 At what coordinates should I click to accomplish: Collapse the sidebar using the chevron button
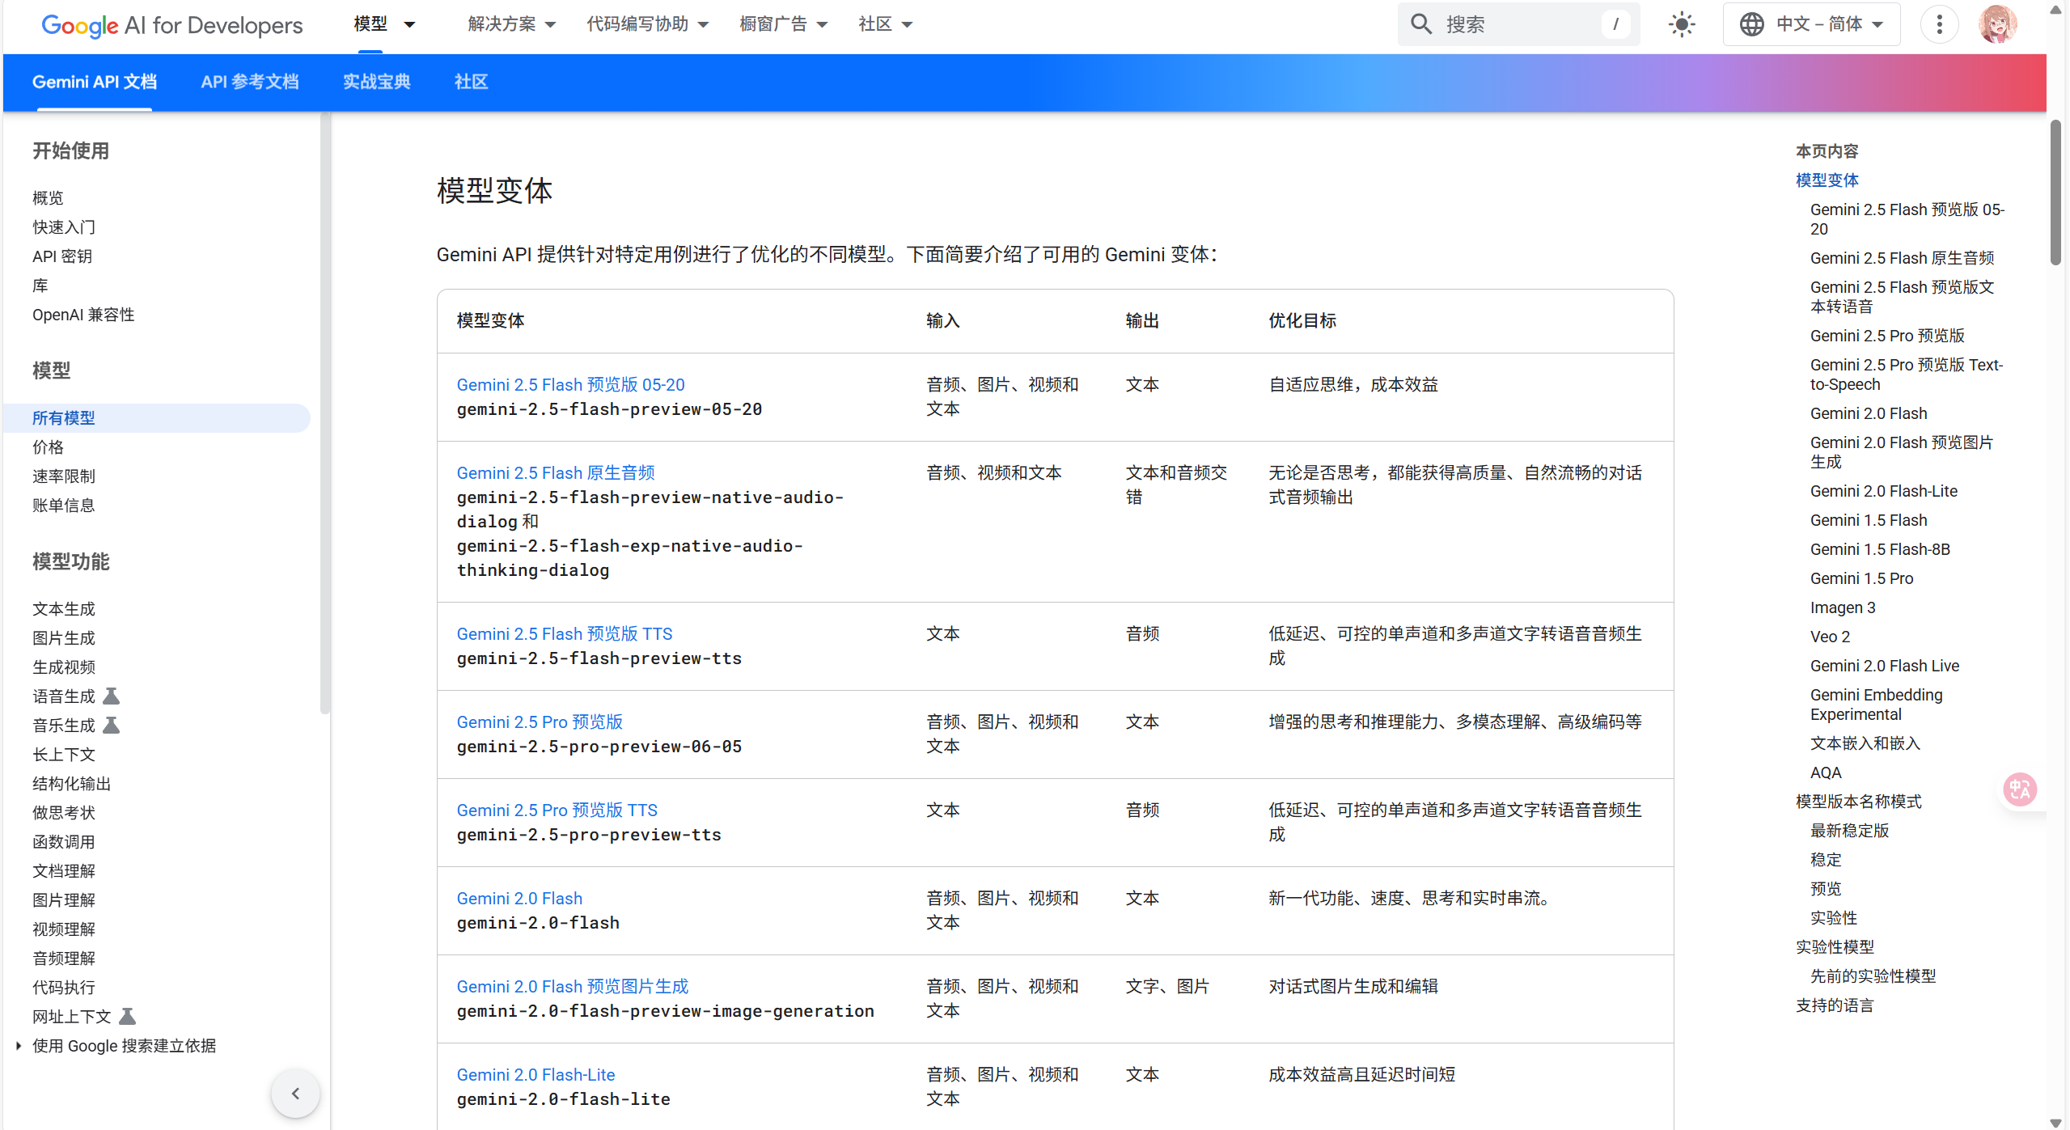pos(294,1093)
